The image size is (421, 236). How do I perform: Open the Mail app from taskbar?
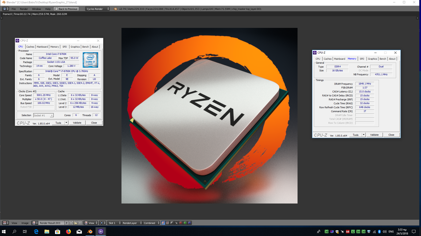79,231
